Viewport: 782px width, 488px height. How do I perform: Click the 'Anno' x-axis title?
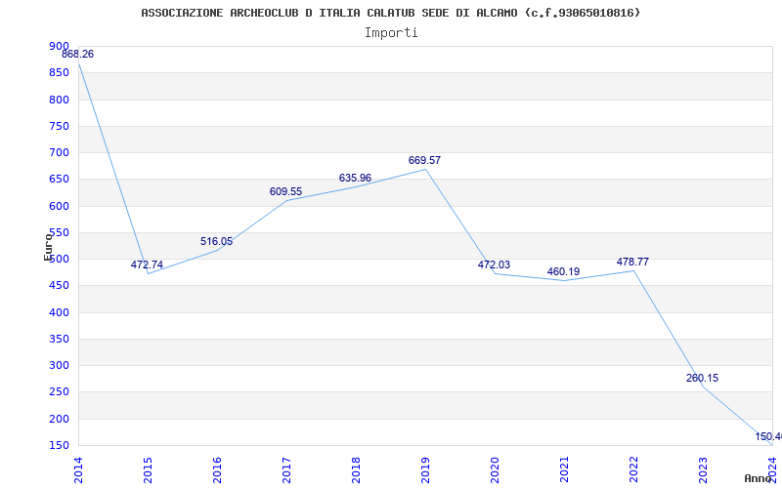pos(759,478)
